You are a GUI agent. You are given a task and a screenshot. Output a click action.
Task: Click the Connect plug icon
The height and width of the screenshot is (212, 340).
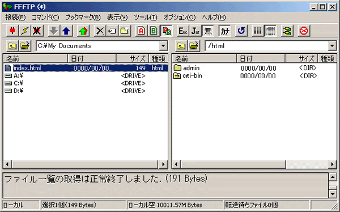[x=12, y=31]
